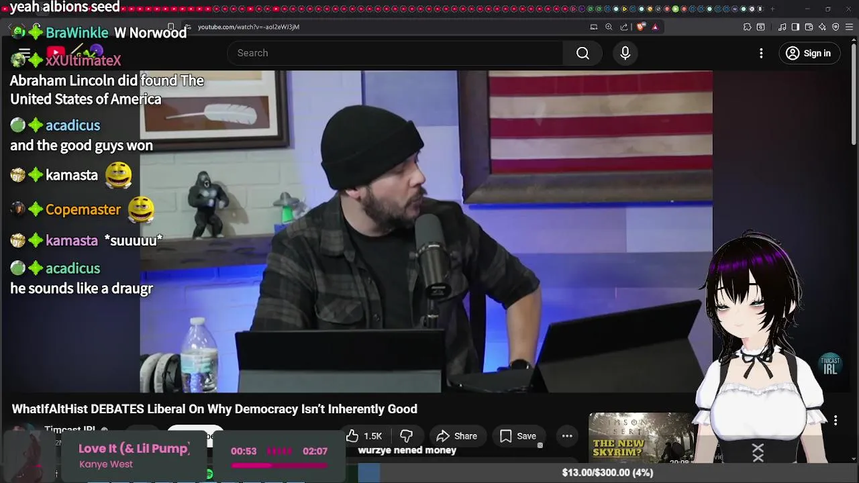This screenshot has width=859, height=483.
Task: Click the Love It song progress bar
Action: coord(279,465)
